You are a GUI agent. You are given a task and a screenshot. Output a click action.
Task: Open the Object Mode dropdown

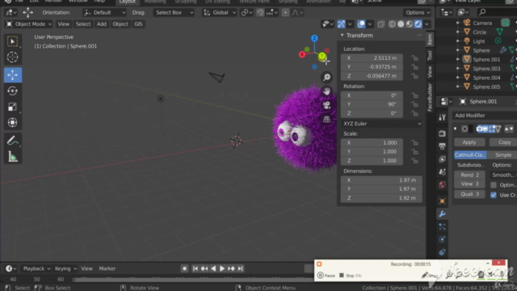29,23
